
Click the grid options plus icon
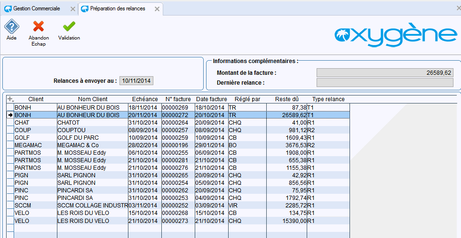pos(11,99)
